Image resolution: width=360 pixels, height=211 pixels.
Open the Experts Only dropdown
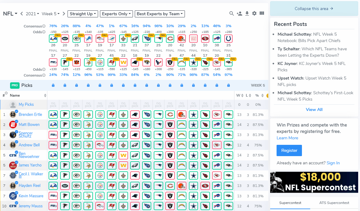coord(116,14)
